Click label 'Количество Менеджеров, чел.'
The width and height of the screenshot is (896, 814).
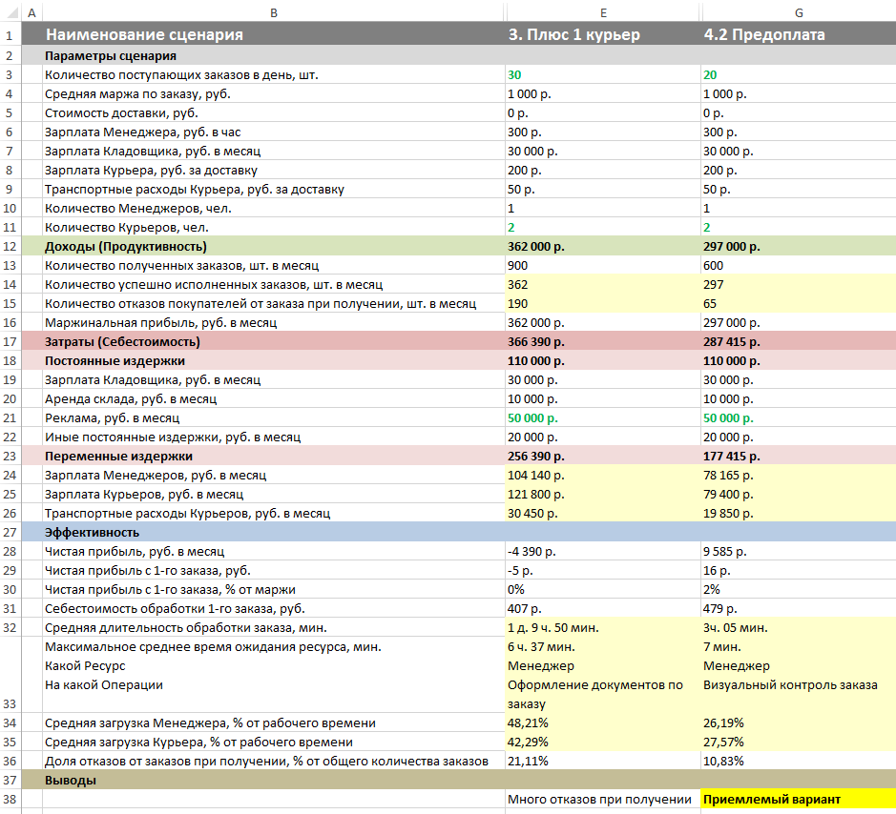tap(138, 209)
